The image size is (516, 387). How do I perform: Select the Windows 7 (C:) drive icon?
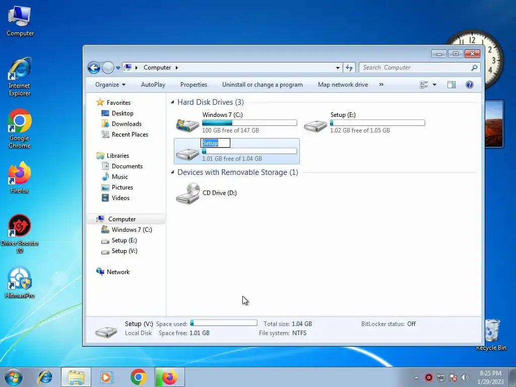(187, 125)
